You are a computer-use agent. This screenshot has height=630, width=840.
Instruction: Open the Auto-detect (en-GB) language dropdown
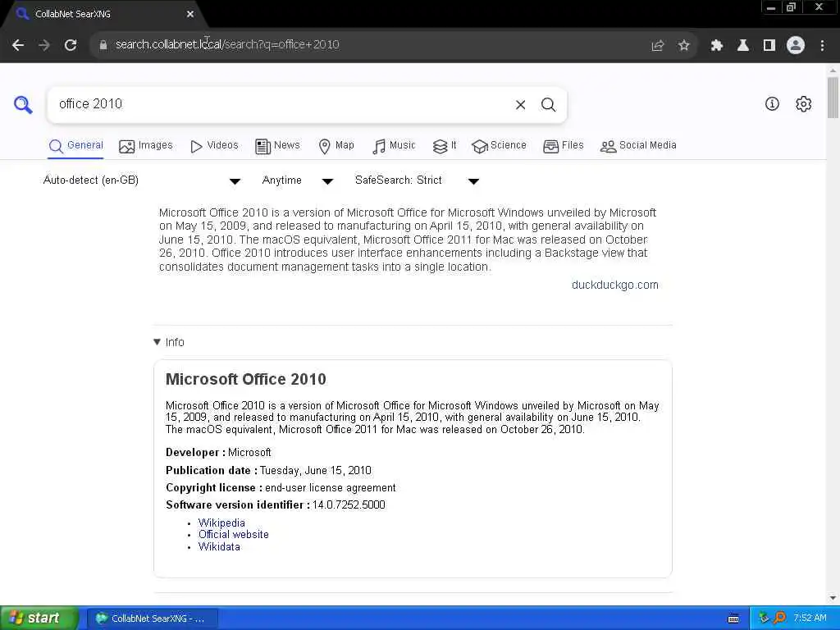point(142,180)
